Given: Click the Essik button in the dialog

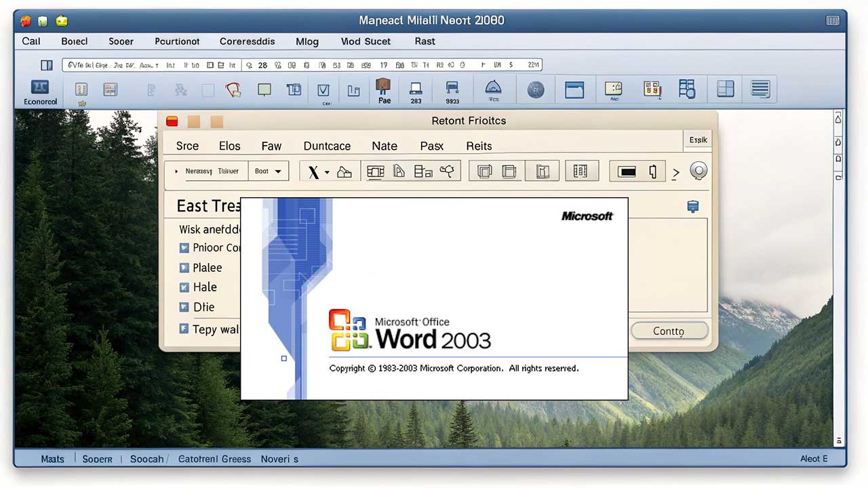Looking at the screenshot, I should (698, 140).
